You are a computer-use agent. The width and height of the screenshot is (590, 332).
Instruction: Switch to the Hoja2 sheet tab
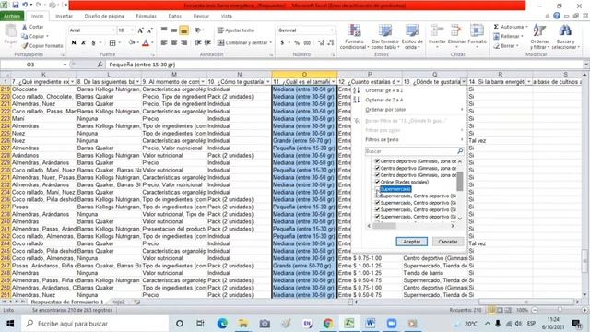[118, 302]
